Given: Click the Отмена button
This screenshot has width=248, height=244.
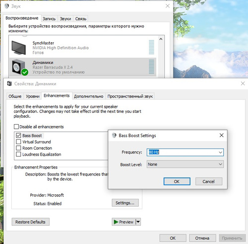Looking at the screenshot, I should pyautogui.click(x=202, y=238).
